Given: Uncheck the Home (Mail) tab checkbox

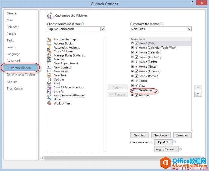Looking at the screenshot, I should [x=136, y=43].
